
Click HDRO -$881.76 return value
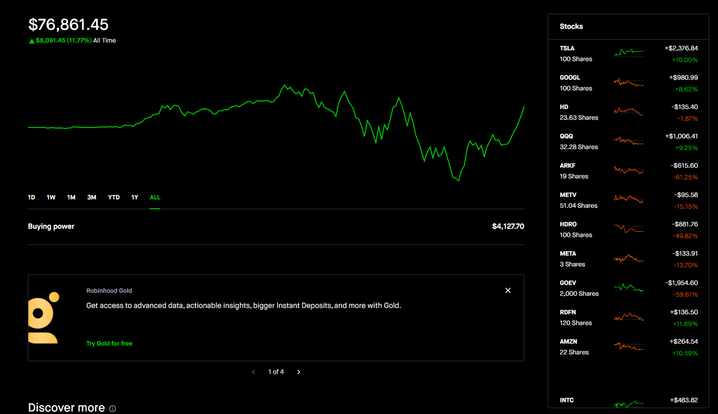click(x=685, y=224)
